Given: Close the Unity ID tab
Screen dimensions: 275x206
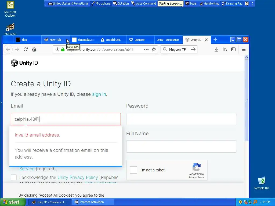Looking at the screenshot, I should point(206,40).
